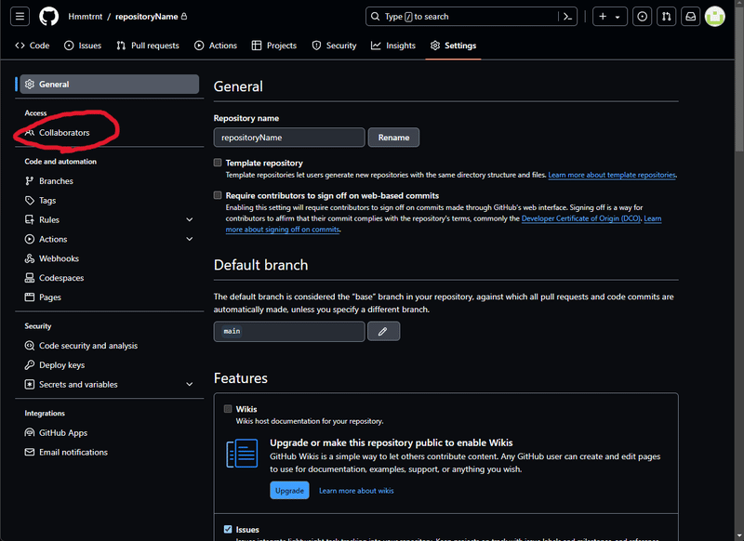Toggle the Wikis feature checkbox
This screenshot has width=744, height=541.
(228, 409)
